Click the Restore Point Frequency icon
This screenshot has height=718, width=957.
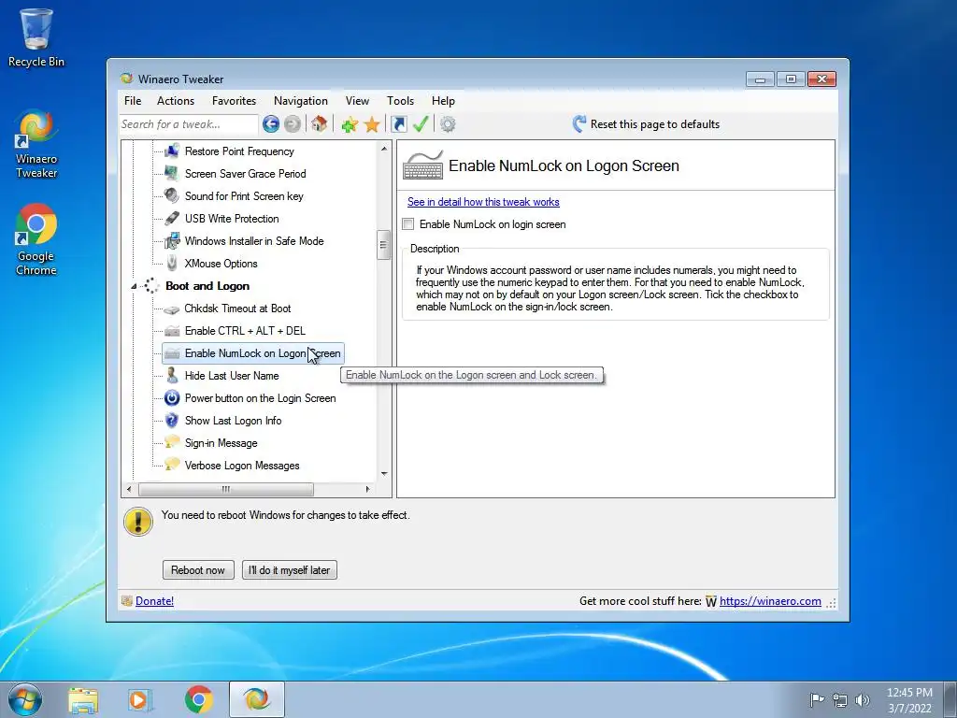pyautogui.click(x=172, y=151)
